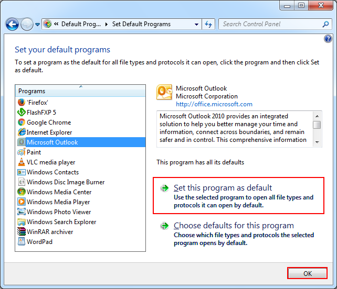The width and height of the screenshot is (337, 289).
Task: Click the description scrollbar up arrow
Action: (x=317, y=116)
